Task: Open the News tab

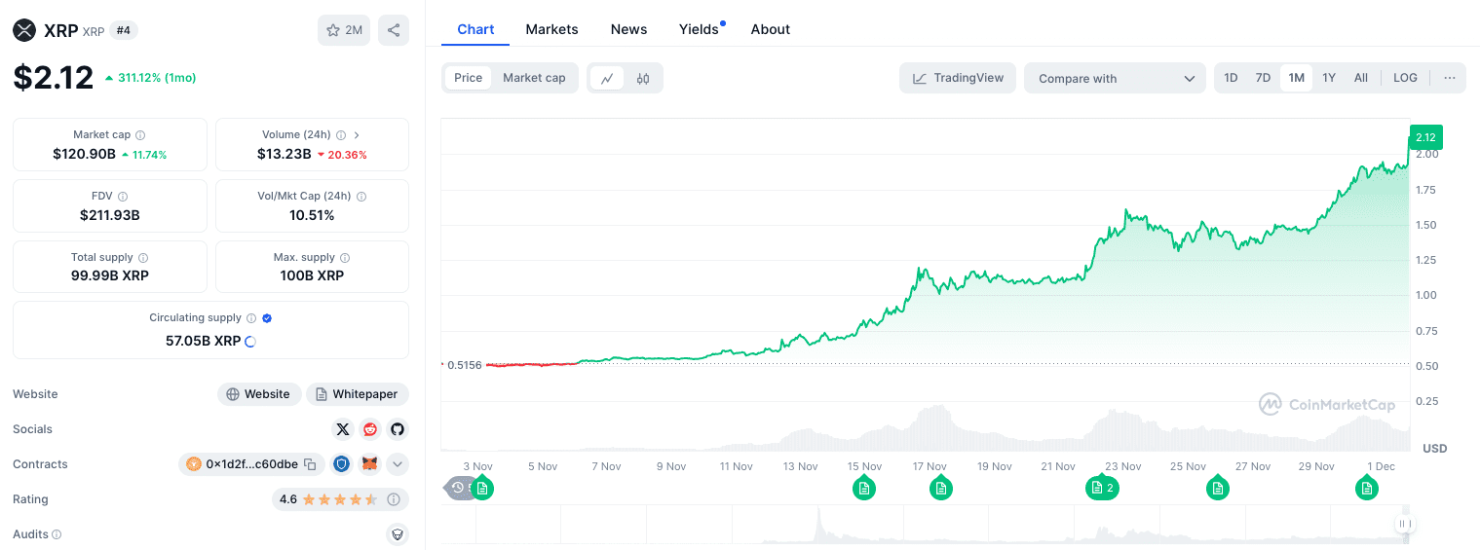Action: tap(628, 29)
